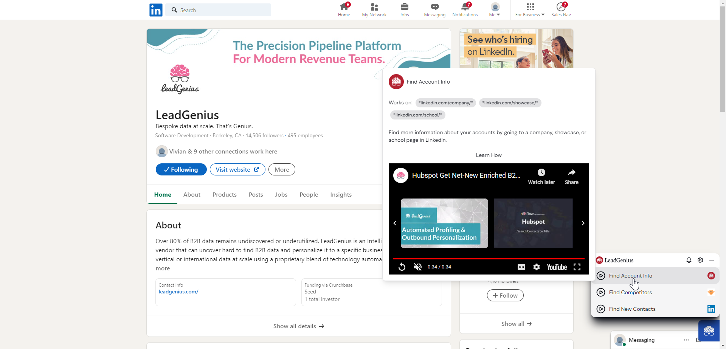Click play icon beside Find Competitors
This screenshot has height=349, width=726.
pyautogui.click(x=601, y=292)
